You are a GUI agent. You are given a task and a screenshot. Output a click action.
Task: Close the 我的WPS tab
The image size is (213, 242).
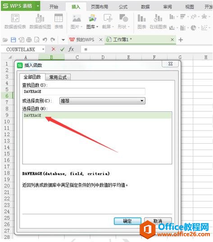(x=101, y=40)
